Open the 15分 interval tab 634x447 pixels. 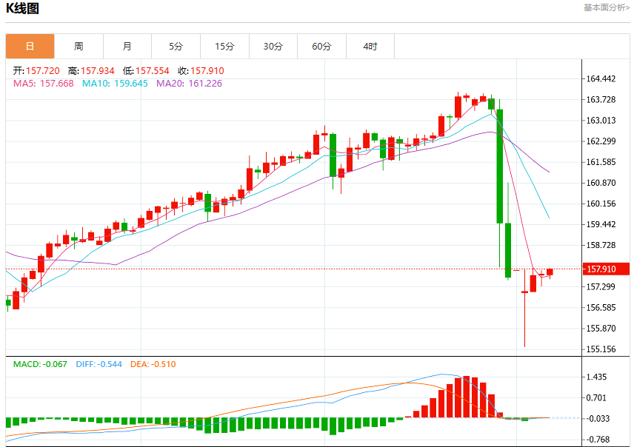pyautogui.click(x=224, y=47)
